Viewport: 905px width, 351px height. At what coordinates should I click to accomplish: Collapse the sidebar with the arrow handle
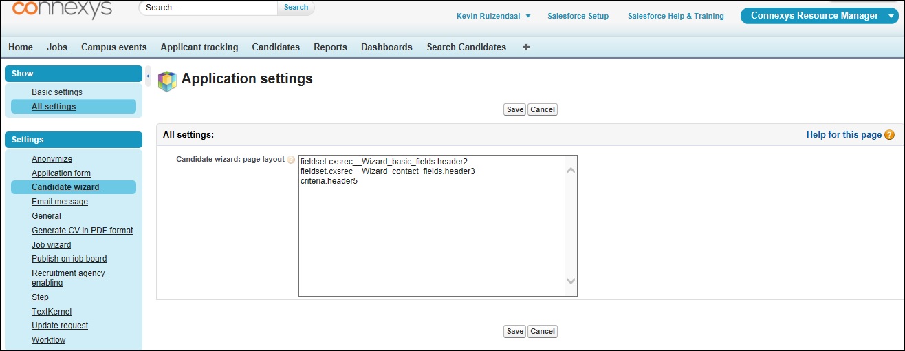[148, 75]
